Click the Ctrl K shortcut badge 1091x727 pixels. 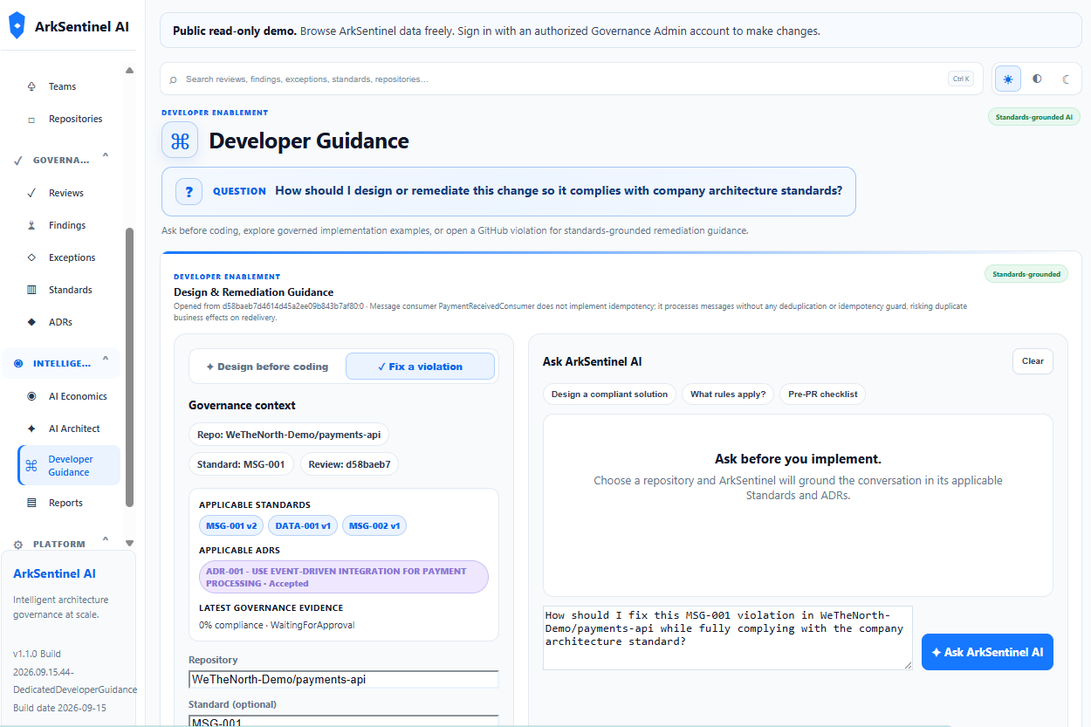[x=961, y=79]
